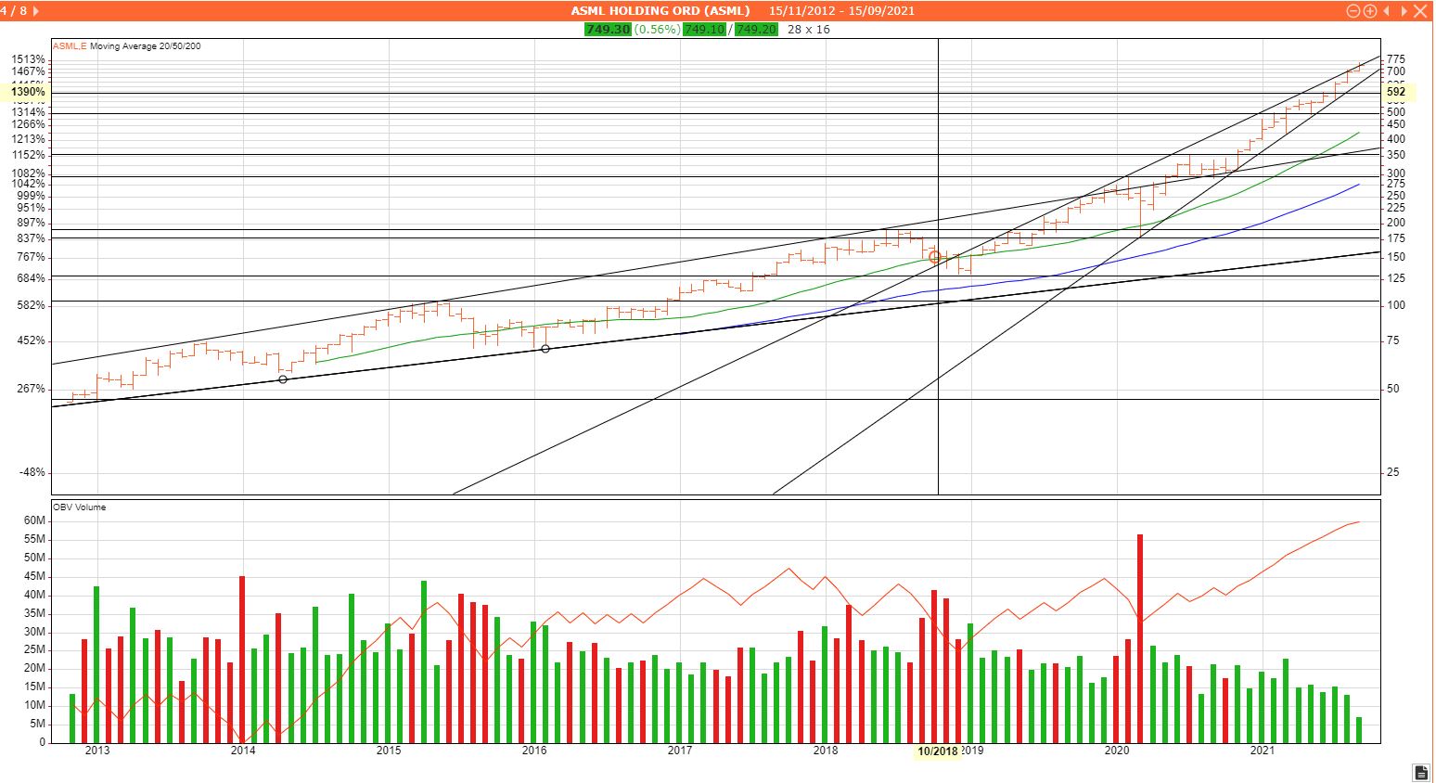Viewport: 1436px width, 783px height.
Task: Open Moving Average 20/50/200 indicator settings
Action: 145,46
